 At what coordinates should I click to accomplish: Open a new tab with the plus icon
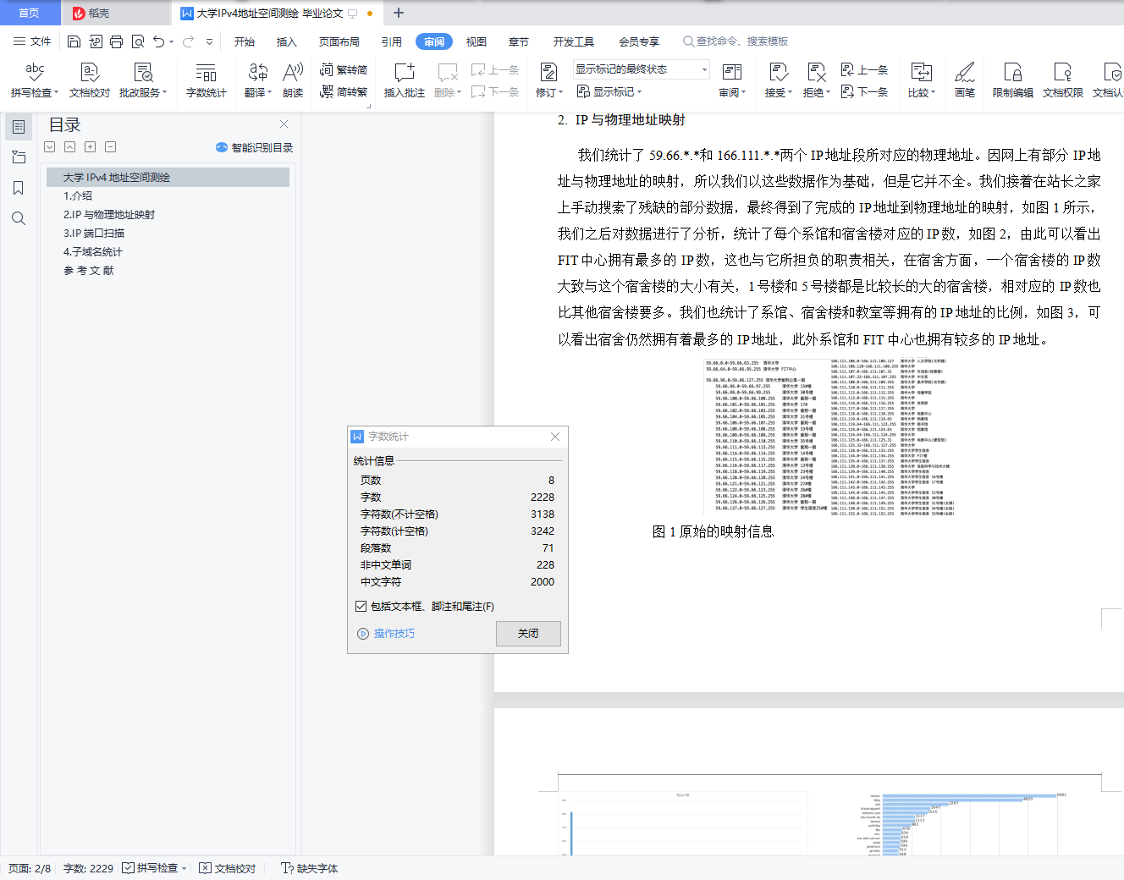point(399,13)
